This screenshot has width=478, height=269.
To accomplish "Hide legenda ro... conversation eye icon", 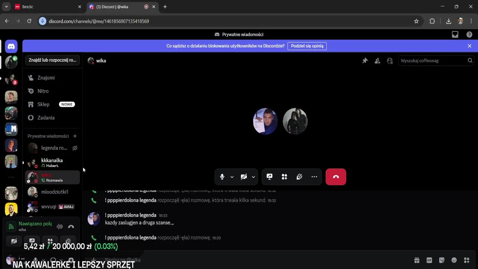I will coord(75,148).
